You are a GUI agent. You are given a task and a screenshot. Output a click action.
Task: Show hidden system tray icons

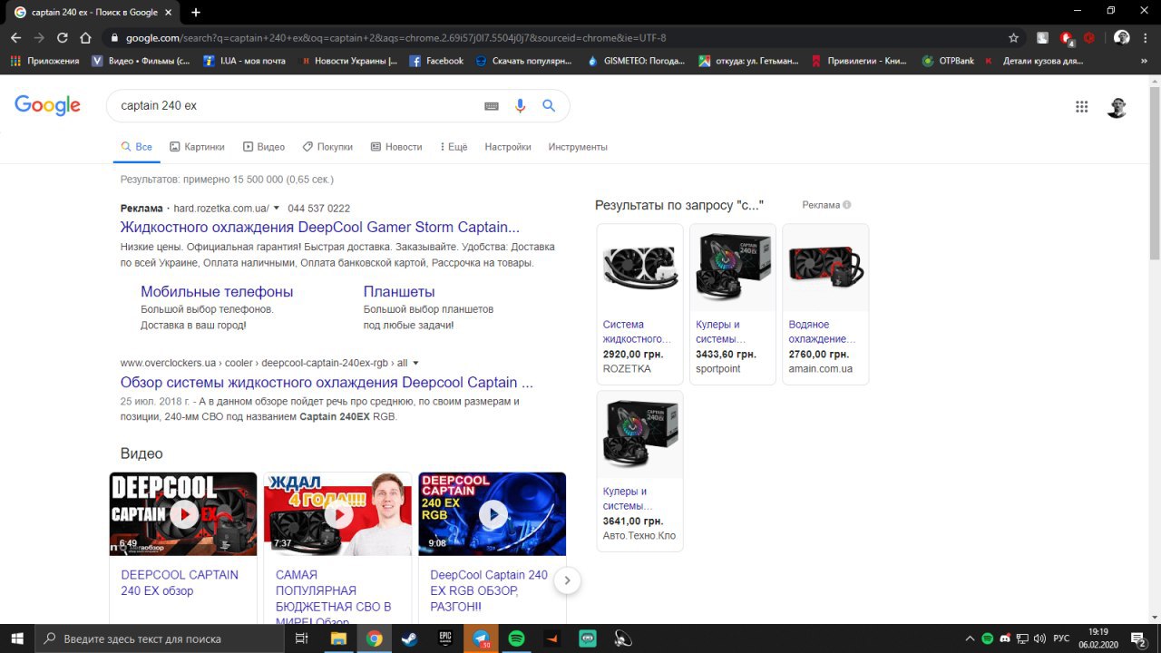[x=971, y=638]
